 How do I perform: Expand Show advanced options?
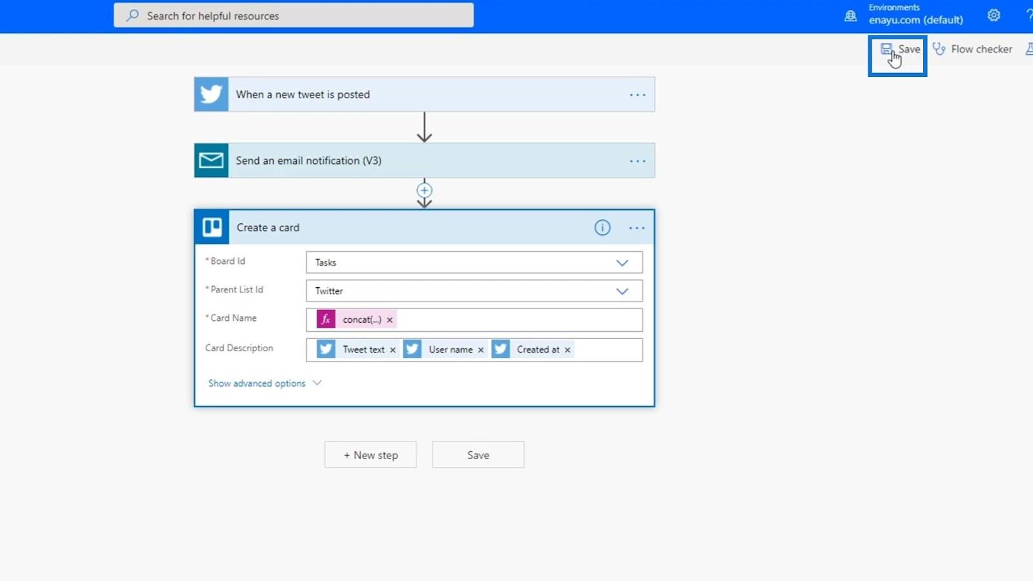tap(265, 383)
